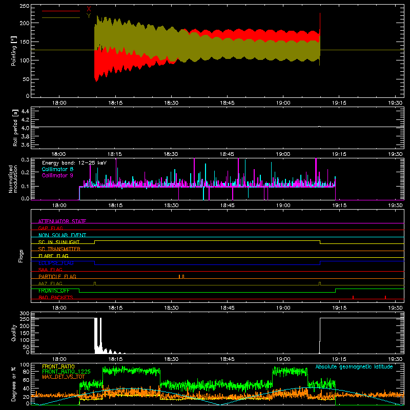Click the 19:15 tick under the modulation plot
This screenshot has height=410, width=410.
[339, 206]
